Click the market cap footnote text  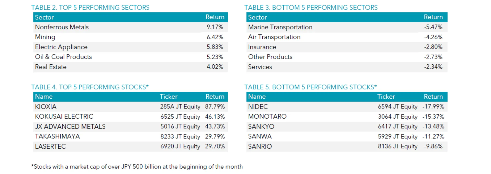tap(137, 167)
